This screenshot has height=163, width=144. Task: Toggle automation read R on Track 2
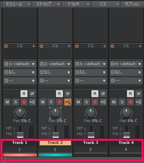coord(59,94)
